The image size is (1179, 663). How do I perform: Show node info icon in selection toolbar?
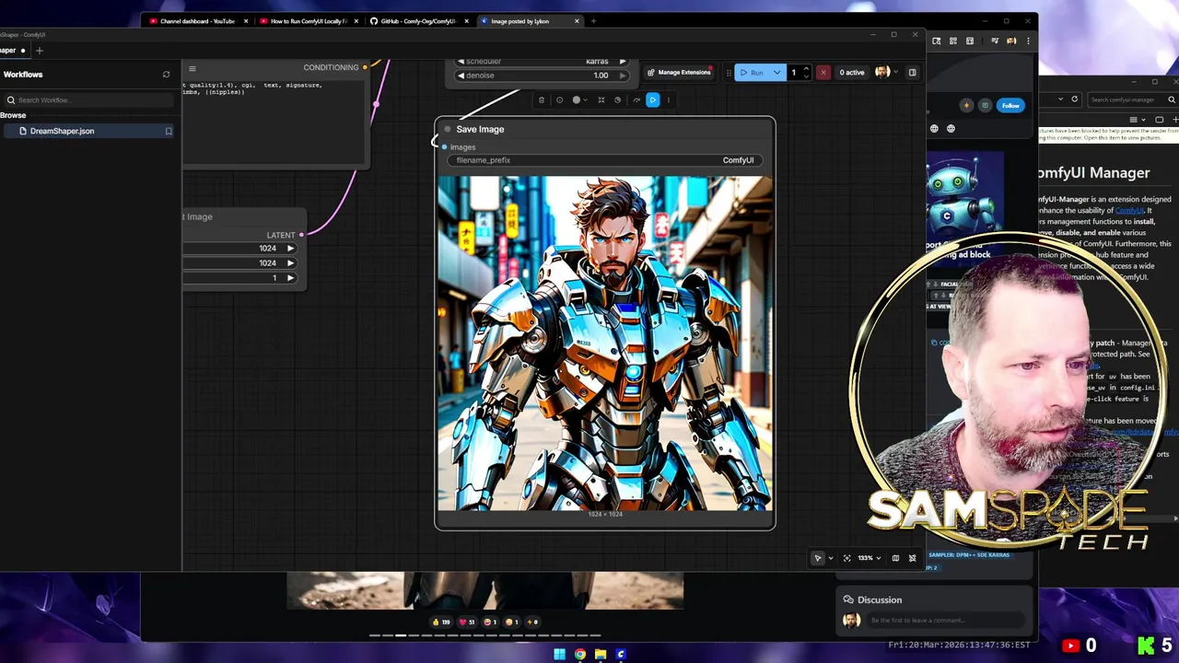tap(559, 100)
